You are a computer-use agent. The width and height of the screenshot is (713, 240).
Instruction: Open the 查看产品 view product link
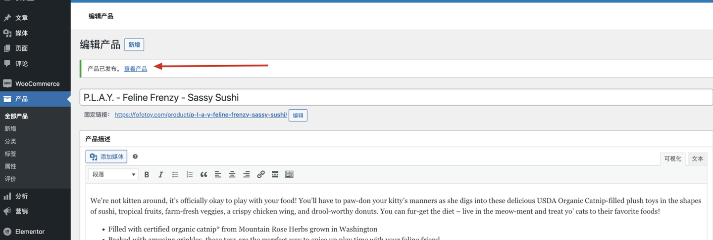coord(136,69)
